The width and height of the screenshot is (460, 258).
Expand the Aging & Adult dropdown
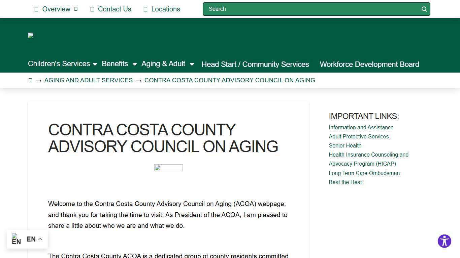192,64
